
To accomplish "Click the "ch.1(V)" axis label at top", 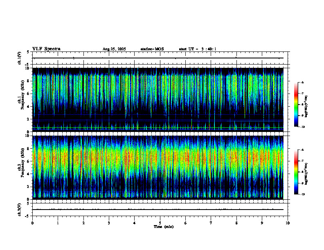I will (20, 58).
